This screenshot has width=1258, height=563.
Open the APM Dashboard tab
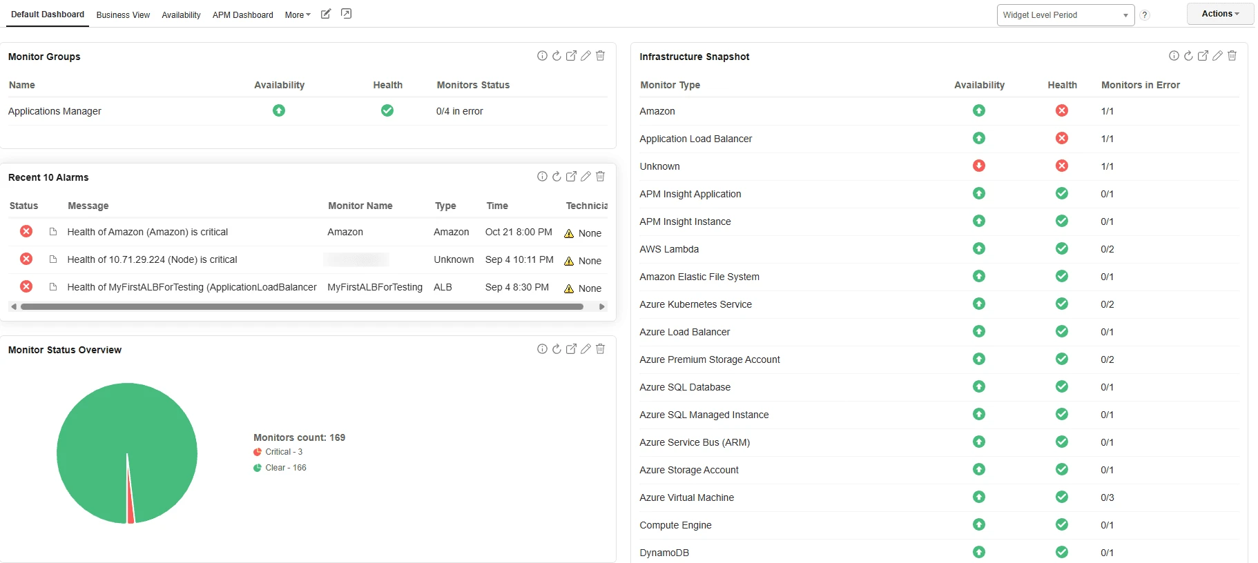(242, 15)
